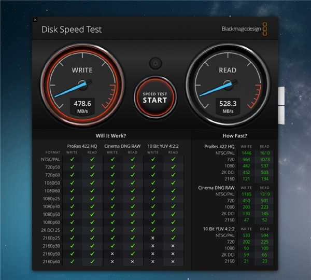Click the 2K DCI 25 format row label
The width and height of the screenshot is (311, 280).
50,230
